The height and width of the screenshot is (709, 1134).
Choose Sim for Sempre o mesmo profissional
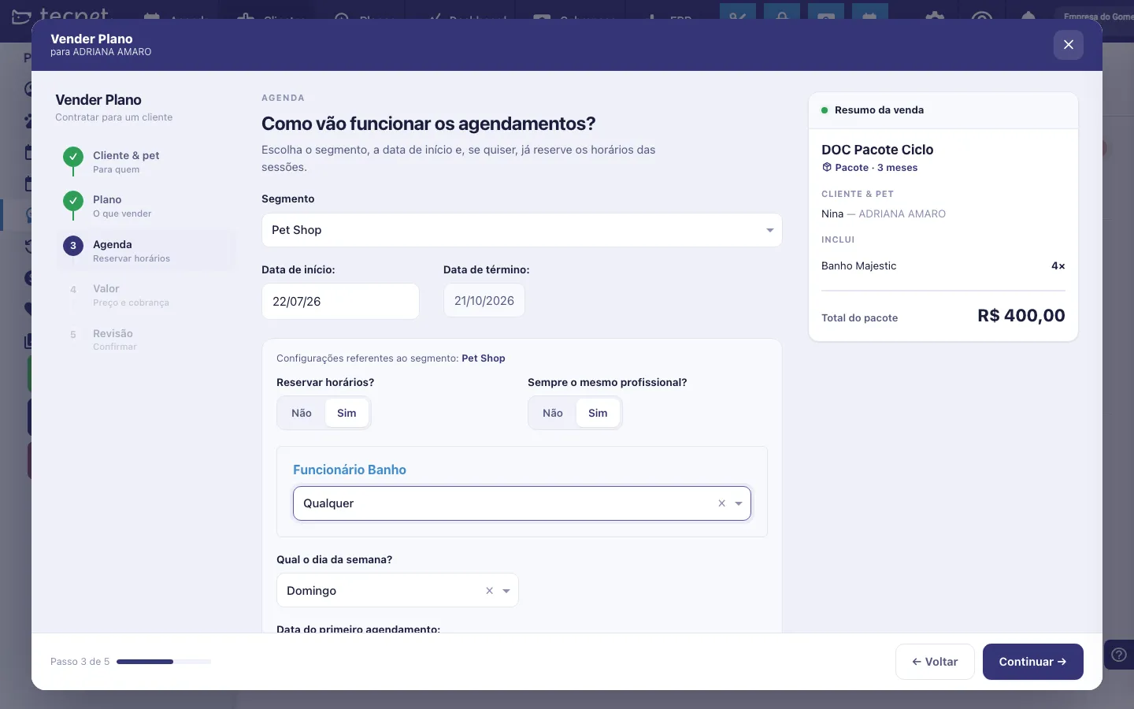pos(598,413)
